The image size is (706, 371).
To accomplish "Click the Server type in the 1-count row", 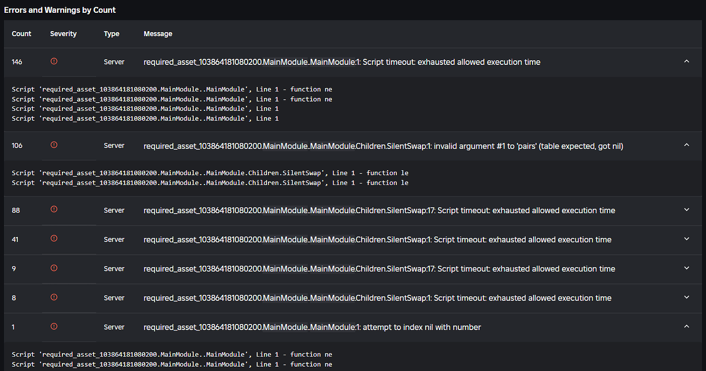I will click(114, 327).
